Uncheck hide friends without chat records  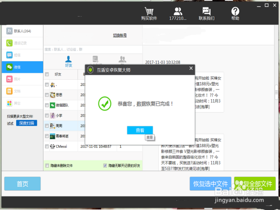tap(105, 166)
